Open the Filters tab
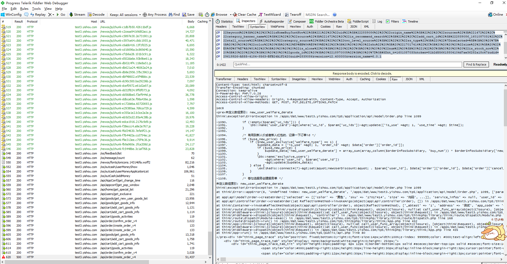The height and width of the screenshot is (264, 507). tap(392, 21)
